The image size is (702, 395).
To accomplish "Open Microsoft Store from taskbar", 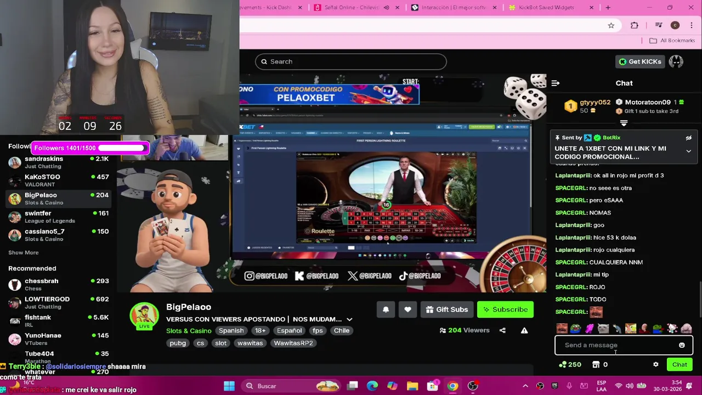I will coord(433,386).
